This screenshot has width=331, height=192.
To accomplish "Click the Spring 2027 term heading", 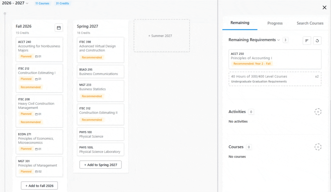I will point(87,26).
